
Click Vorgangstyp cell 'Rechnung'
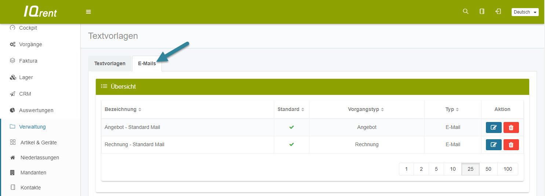point(367,144)
